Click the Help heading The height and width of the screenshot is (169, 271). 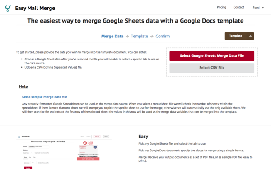tap(23, 87)
